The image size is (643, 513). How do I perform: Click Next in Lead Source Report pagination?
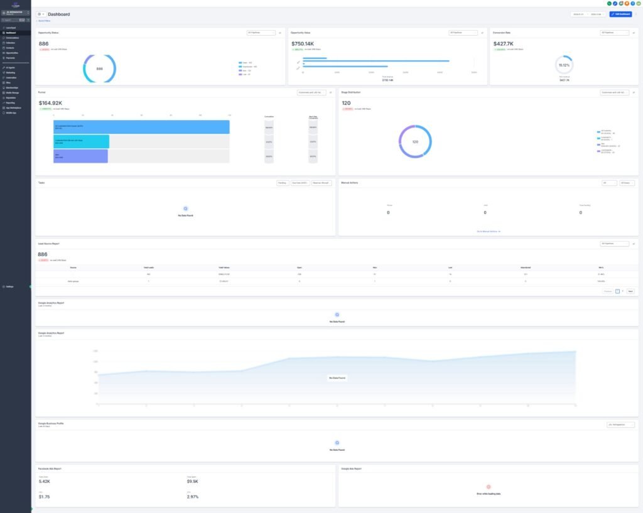pyautogui.click(x=630, y=291)
